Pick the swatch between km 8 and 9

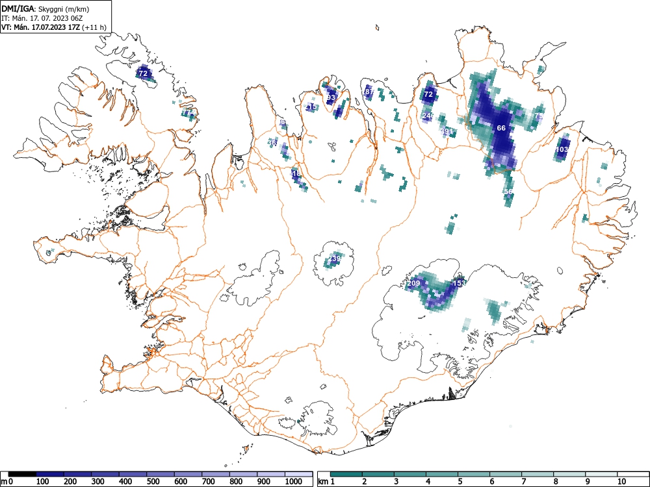pos(569,474)
